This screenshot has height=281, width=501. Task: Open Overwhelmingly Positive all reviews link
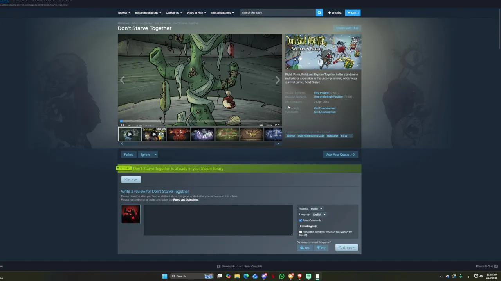(328, 96)
